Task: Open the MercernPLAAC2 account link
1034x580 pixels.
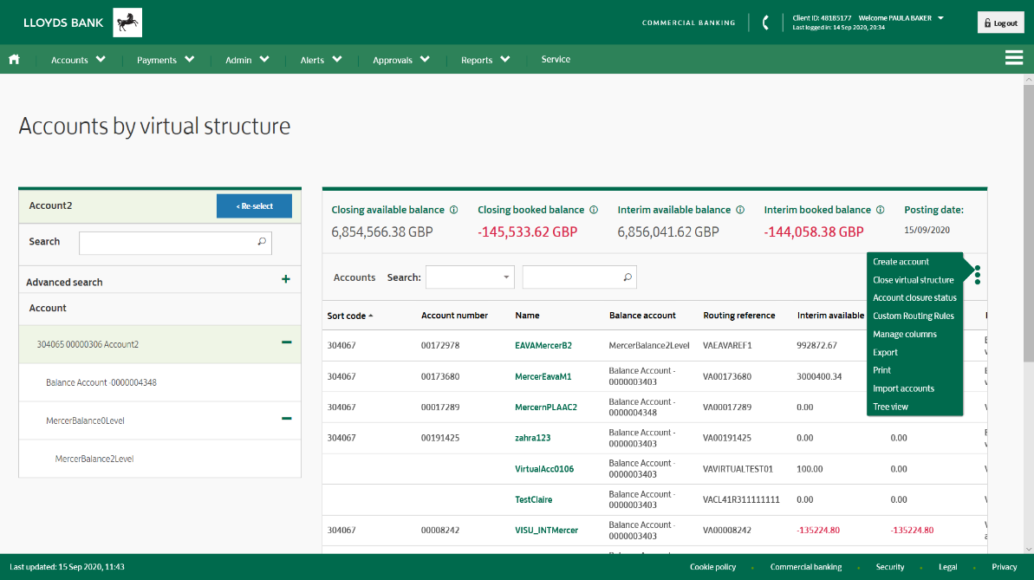Action: point(545,407)
